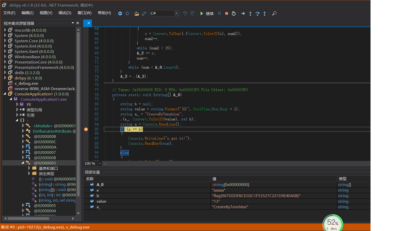Viewport: 411px width, 231px height.
Task: Open the 100 % zoom dropdown
Action: click(100, 164)
